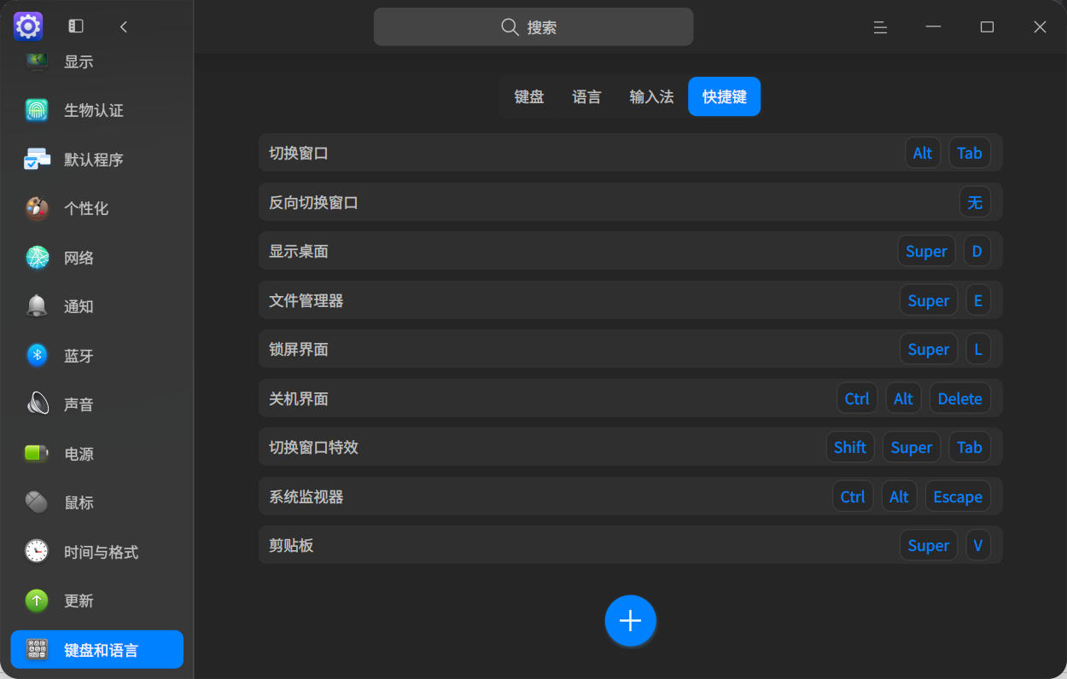This screenshot has height=679, width=1067.
Task: Select the 切换窗口 shortcut row label
Action: pos(299,154)
